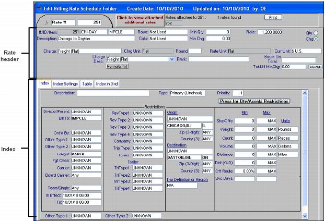The width and height of the screenshot is (325, 221).
Task: Click the Carrier field UNKNOWN
Action: pos(86,168)
